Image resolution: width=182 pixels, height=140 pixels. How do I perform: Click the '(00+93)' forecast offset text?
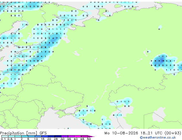pos(173,133)
